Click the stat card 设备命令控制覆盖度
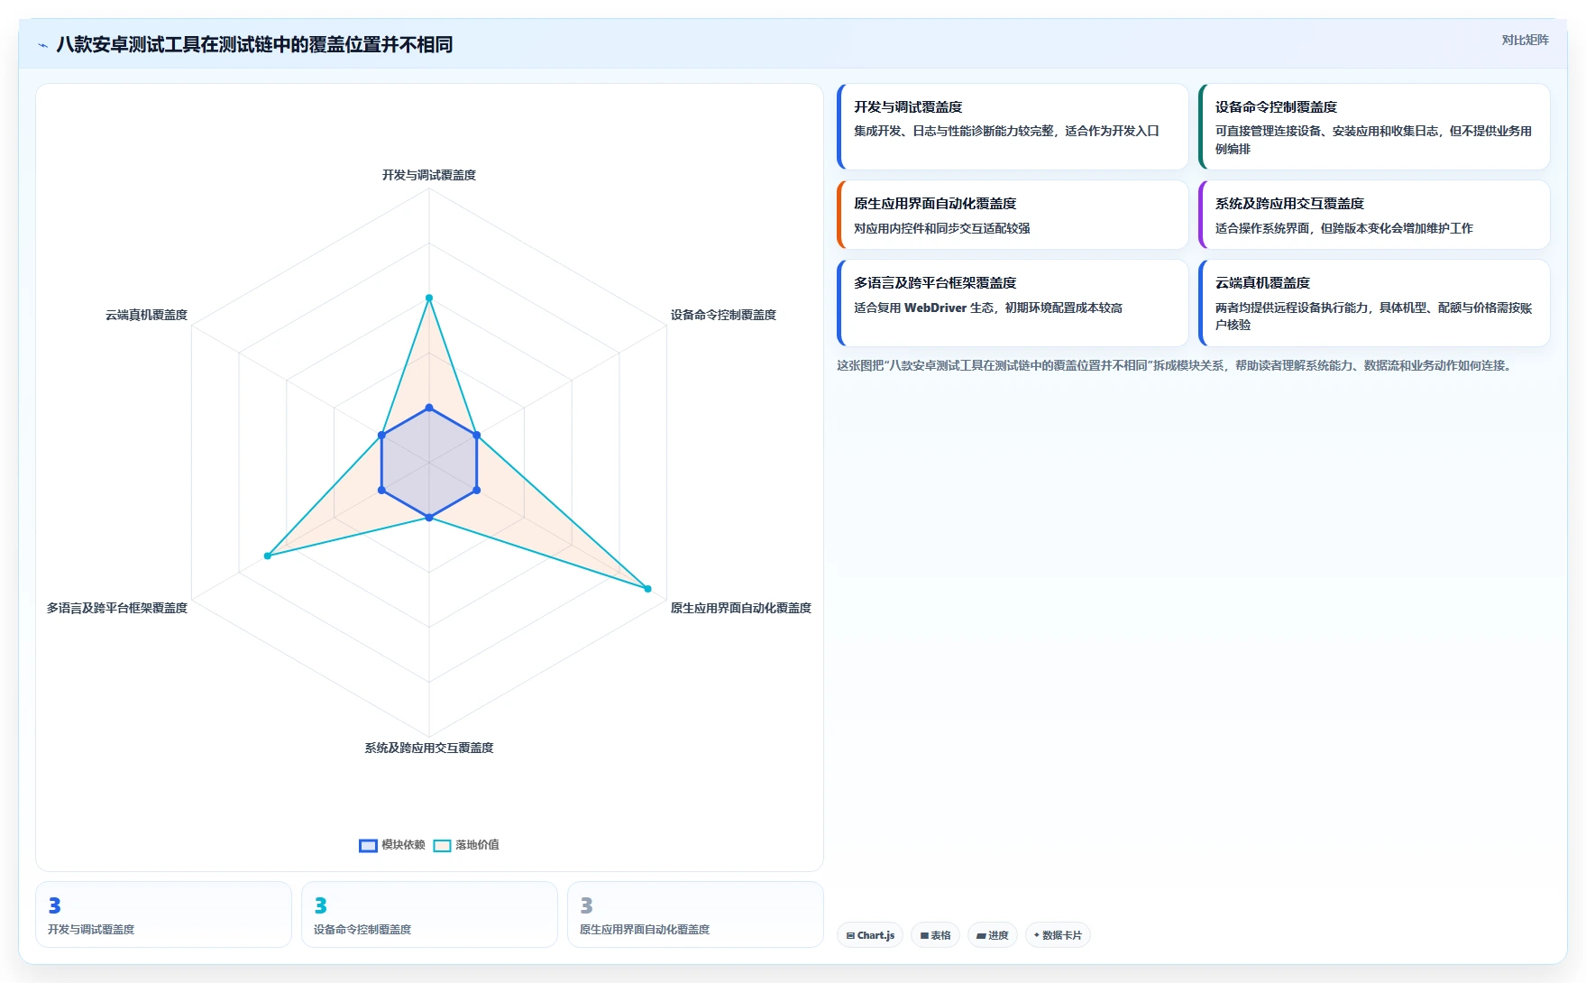This screenshot has width=1586, height=983. point(429,914)
